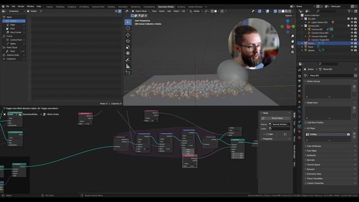Switch to Shading workspace tab
The width and height of the screenshot is (359, 202).
pos(111,7)
